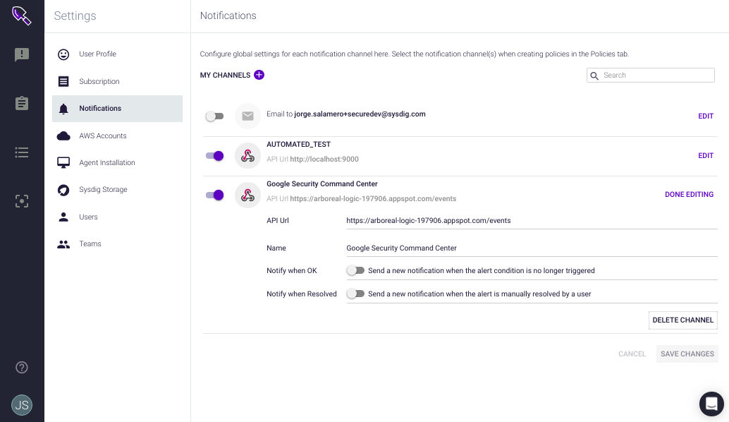Focus the channel Search field
The image size is (729, 422).
point(651,76)
